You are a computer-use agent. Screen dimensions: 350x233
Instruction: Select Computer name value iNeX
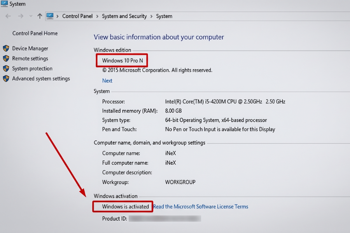[x=171, y=153]
